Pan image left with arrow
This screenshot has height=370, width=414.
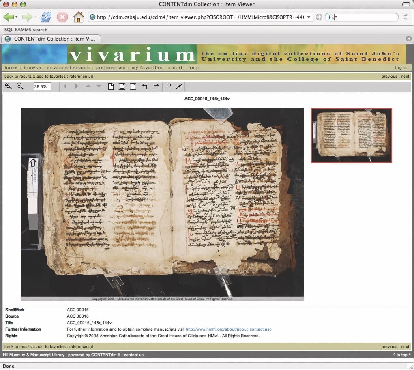coord(65,86)
